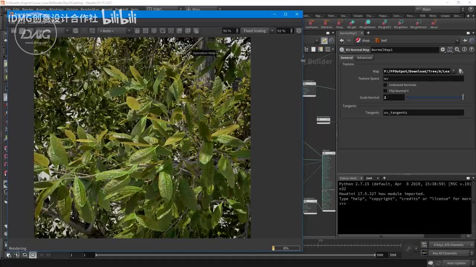476x267 pixels.
Task: Toggle real time playback clock button
Action: coord(33,255)
